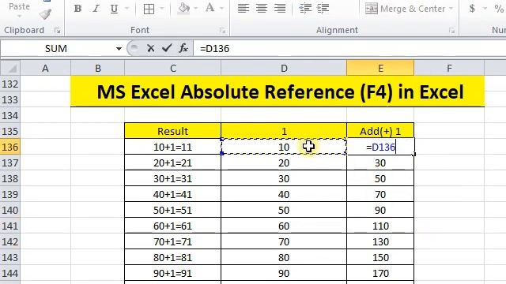Click the 'Result' header cell
Viewport: 506px width, 284px height.
point(172,131)
